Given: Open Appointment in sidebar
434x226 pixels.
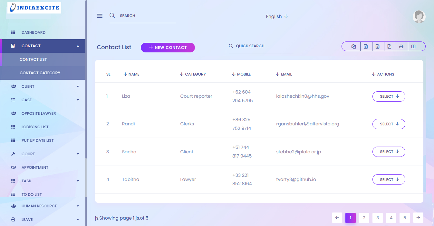Looking at the screenshot, I should pos(35,167).
